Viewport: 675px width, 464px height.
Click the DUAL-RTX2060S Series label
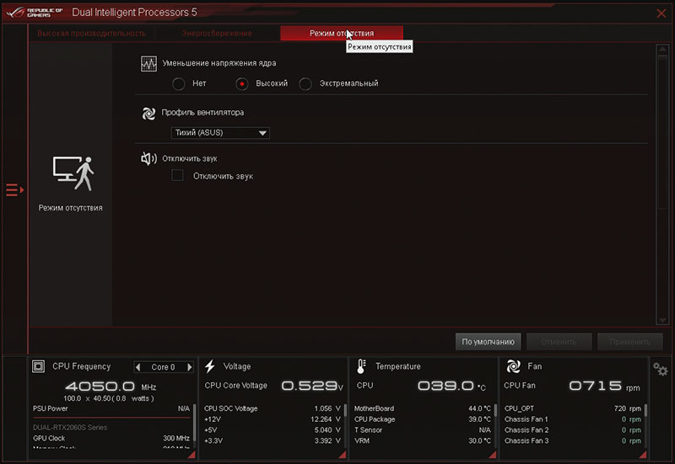click(70, 428)
